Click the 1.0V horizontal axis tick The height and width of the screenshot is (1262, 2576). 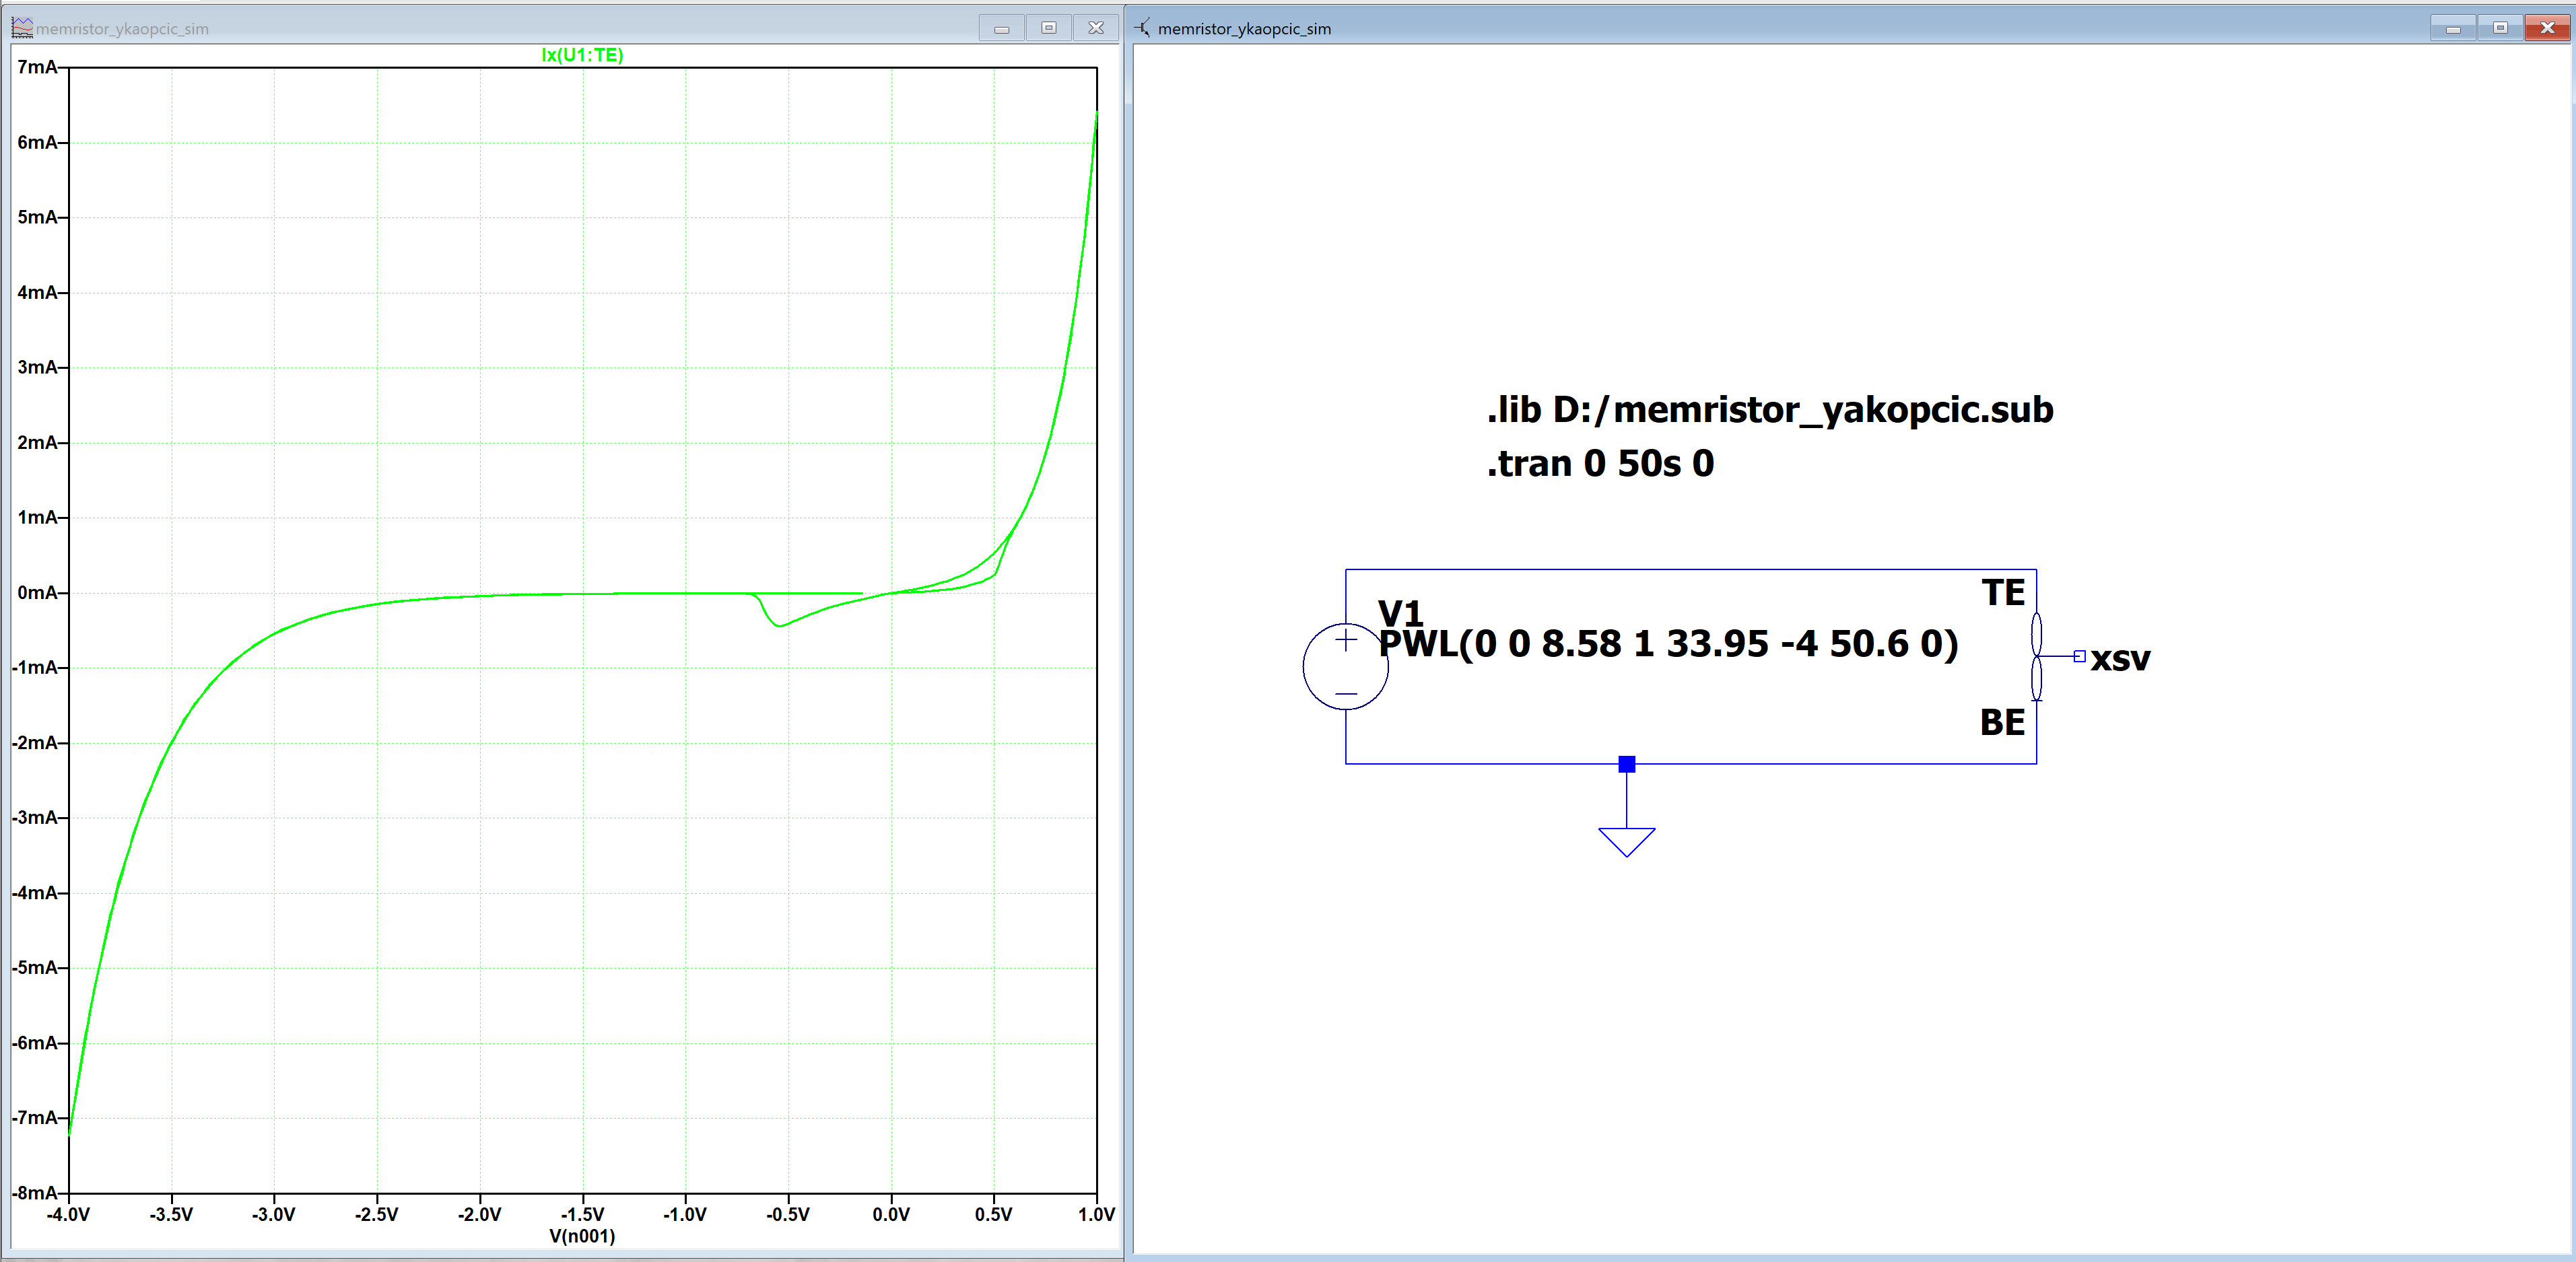tap(1096, 1214)
